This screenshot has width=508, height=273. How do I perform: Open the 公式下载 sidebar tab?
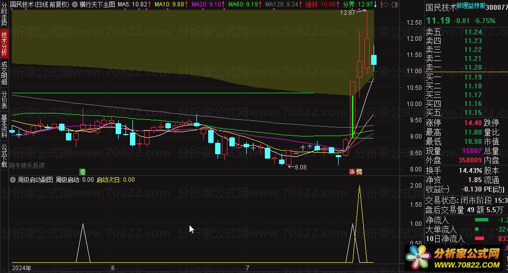tap(4, 156)
